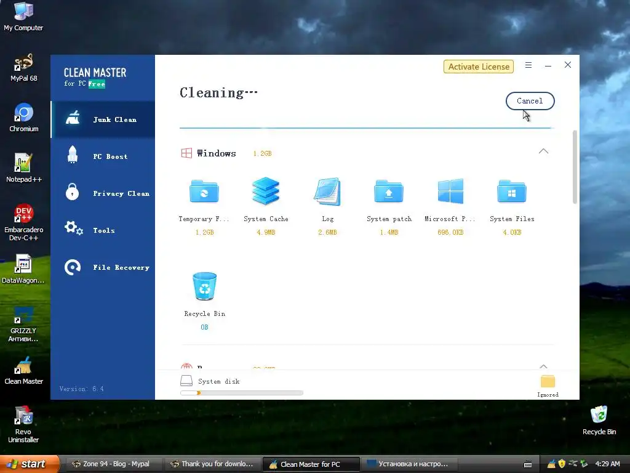Select the System Cache stack icon
The image size is (630, 473).
click(x=266, y=191)
